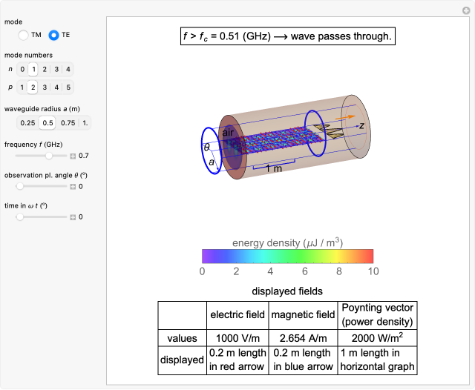Choose n value 3
This screenshot has width=475, height=390.
pos(56,70)
